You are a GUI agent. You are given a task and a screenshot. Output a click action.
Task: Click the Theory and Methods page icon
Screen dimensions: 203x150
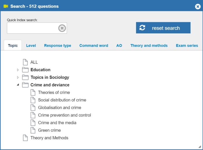point(25,138)
